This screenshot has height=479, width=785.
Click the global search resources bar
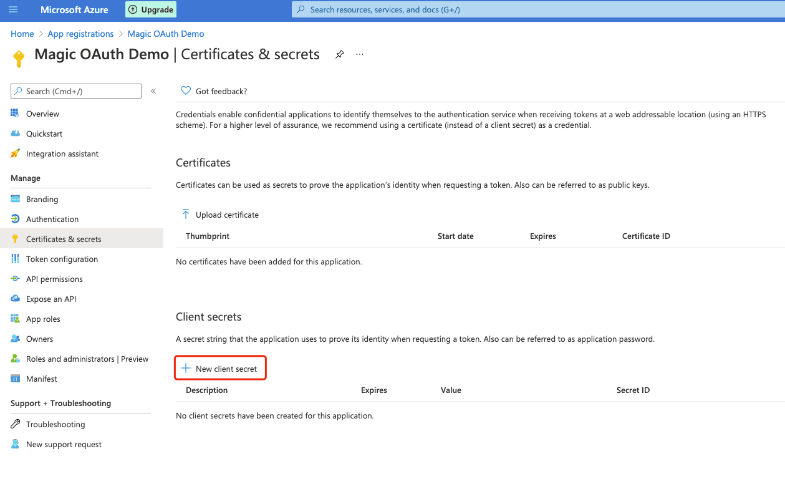click(538, 9)
